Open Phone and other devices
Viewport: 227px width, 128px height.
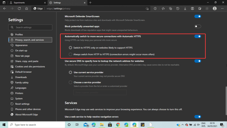pyautogui.click(x=30, y=109)
